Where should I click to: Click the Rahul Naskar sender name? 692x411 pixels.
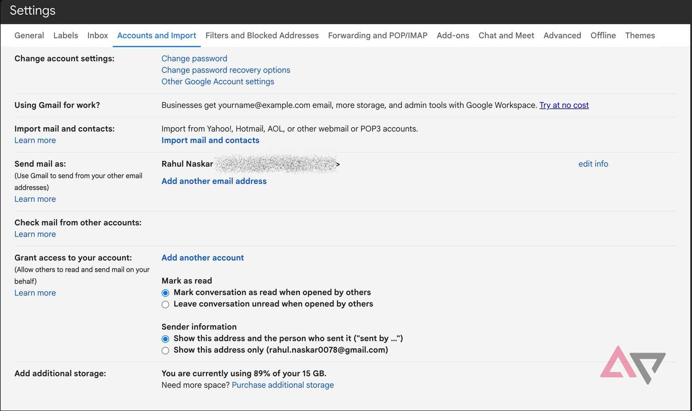(x=187, y=164)
